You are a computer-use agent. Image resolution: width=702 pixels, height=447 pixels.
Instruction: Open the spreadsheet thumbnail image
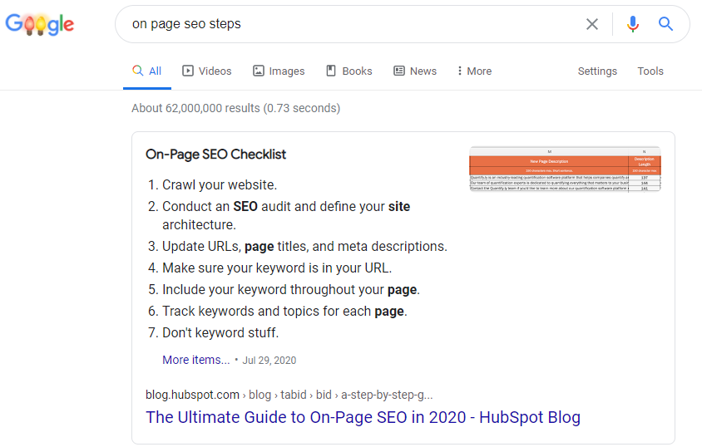(565, 169)
